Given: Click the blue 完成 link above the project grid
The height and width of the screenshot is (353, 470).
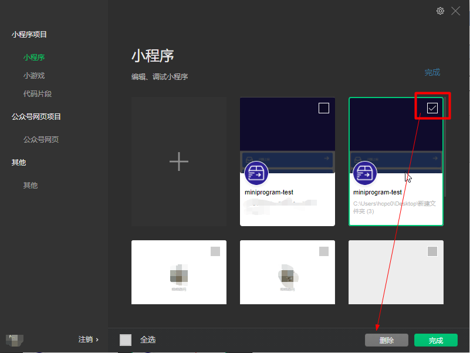Looking at the screenshot, I should 432,72.
